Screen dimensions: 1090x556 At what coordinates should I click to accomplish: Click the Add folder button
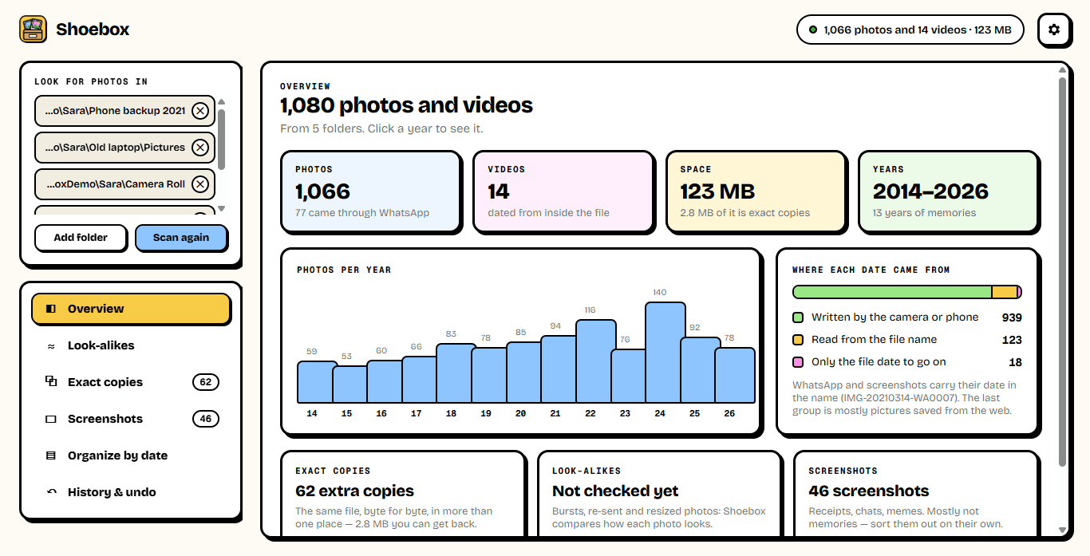point(81,238)
